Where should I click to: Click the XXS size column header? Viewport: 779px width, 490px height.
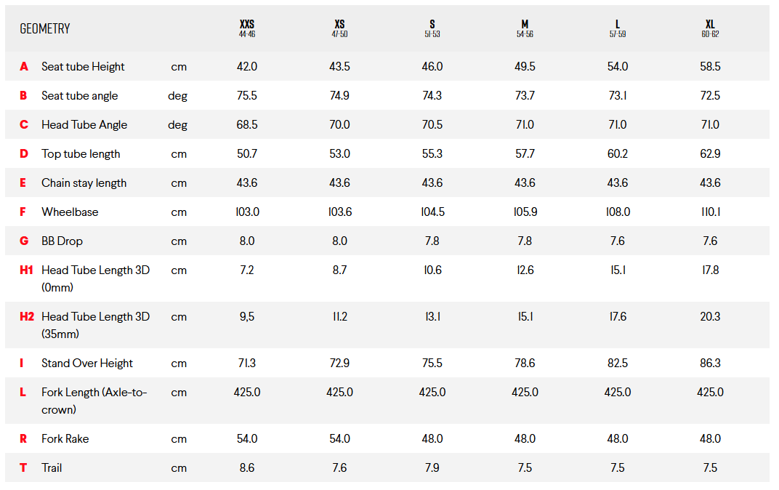(247, 28)
